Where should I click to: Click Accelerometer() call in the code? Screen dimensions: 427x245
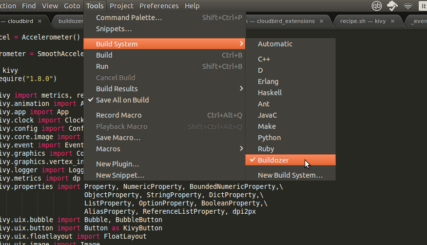pyautogui.click(x=51, y=38)
